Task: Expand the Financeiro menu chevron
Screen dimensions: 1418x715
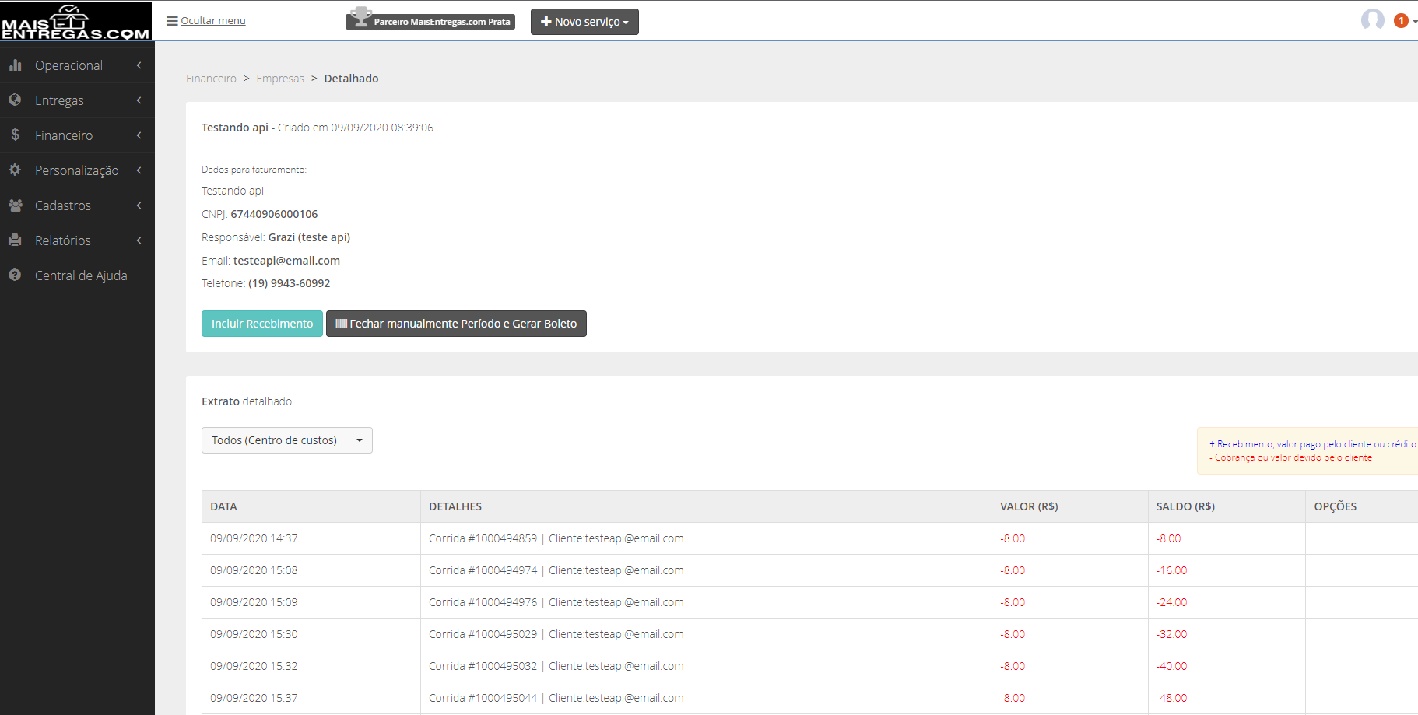Action: point(139,135)
